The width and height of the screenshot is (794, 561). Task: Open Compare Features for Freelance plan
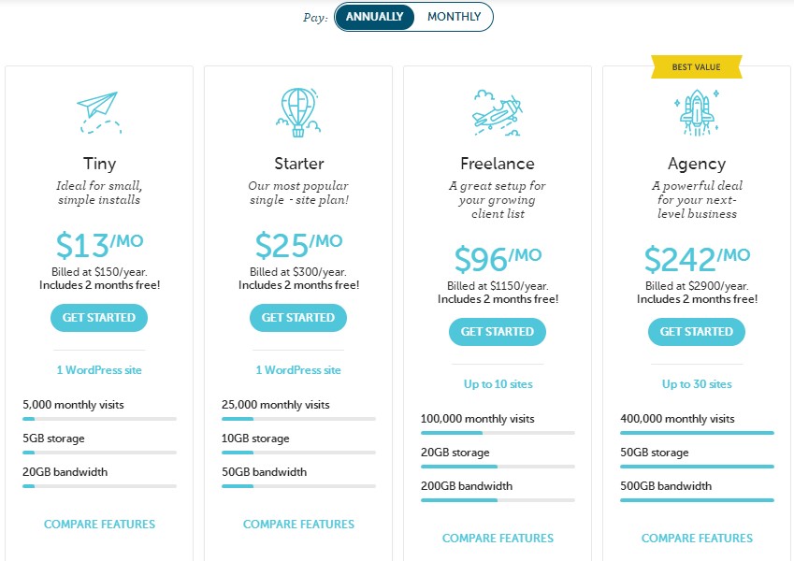[x=498, y=539]
